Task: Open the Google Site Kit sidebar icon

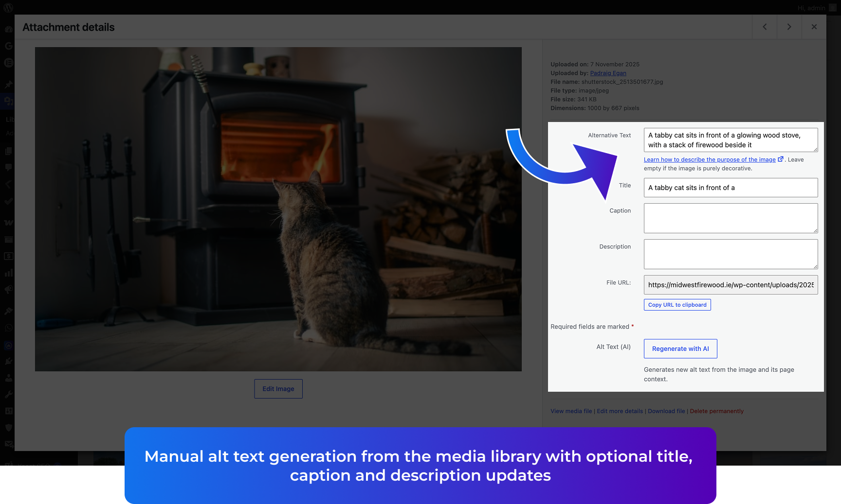Action: point(8,46)
